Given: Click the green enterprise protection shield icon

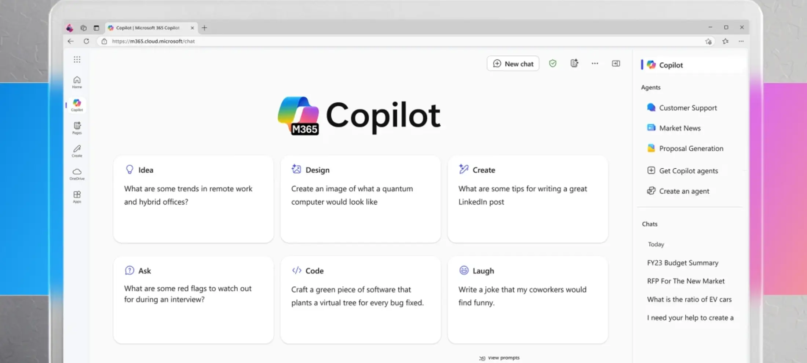Looking at the screenshot, I should pyautogui.click(x=552, y=63).
